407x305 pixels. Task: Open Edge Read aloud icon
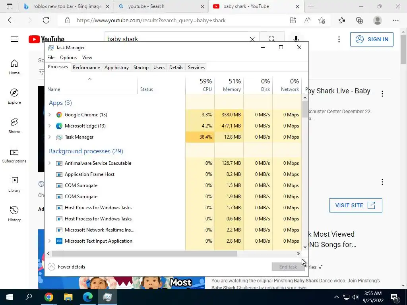tap(307, 20)
